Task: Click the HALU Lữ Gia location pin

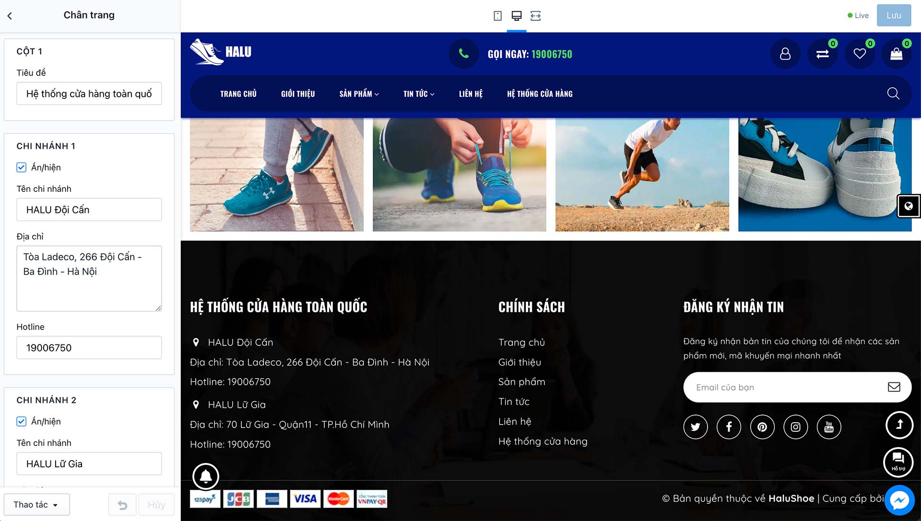Action: (x=196, y=405)
